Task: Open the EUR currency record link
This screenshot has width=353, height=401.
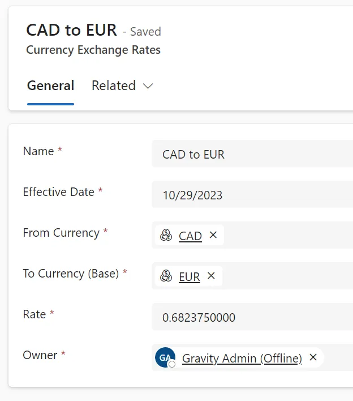Action: tap(190, 277)
